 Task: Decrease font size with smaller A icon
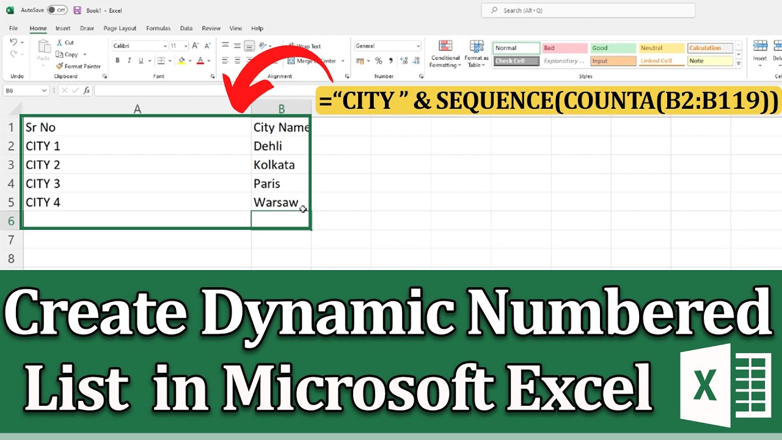[x=206, y=46]
